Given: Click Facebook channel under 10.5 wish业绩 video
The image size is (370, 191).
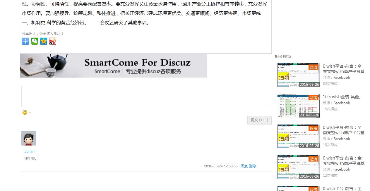Looking at the screenshot, I should point(342,103).
